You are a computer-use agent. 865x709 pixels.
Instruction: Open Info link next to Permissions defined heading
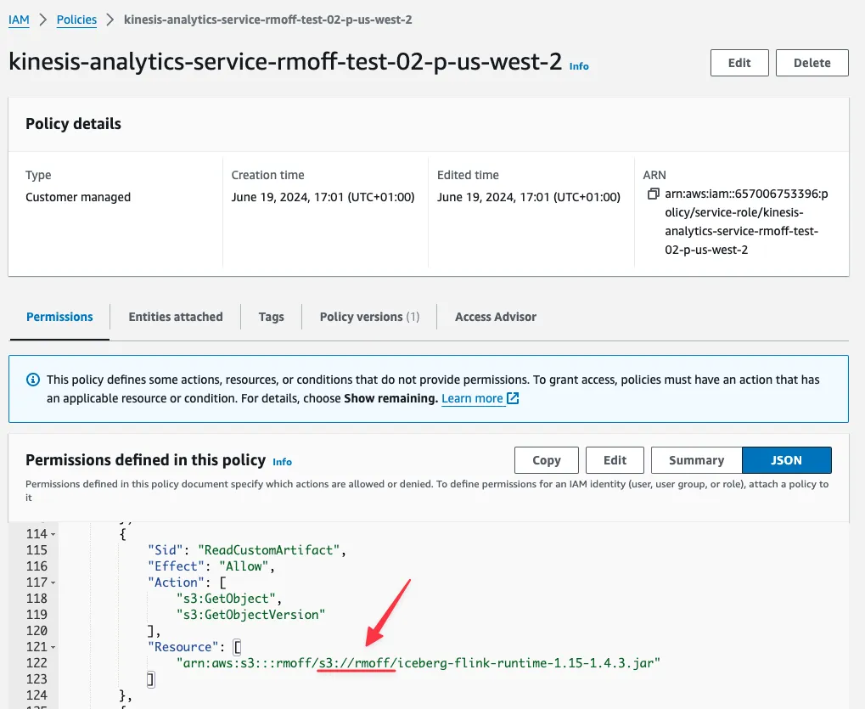pos(282,462)
